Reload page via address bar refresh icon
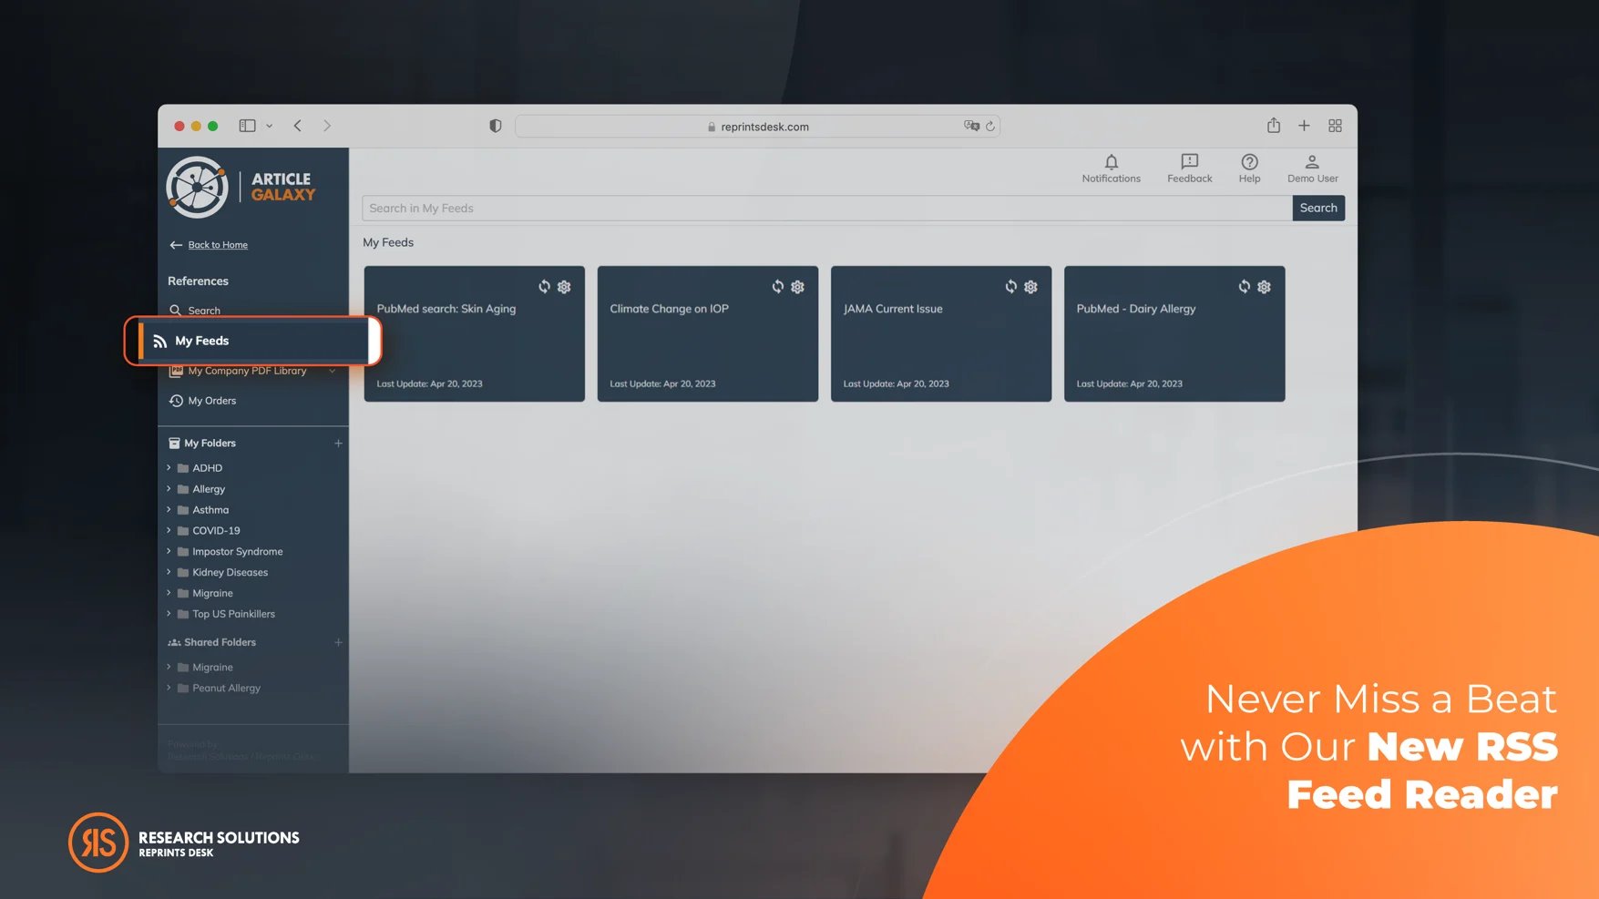 [989, 126]
